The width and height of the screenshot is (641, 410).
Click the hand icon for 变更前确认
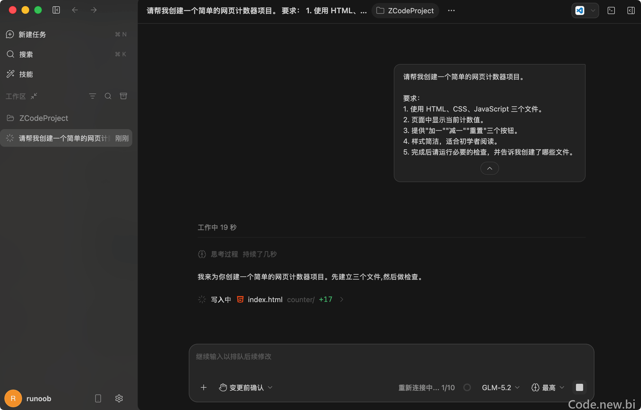[x=223, y=387]
